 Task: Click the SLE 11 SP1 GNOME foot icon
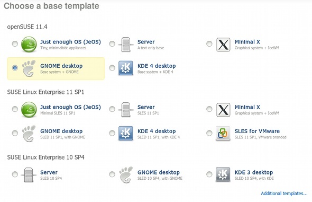click(x=29, y=134)
